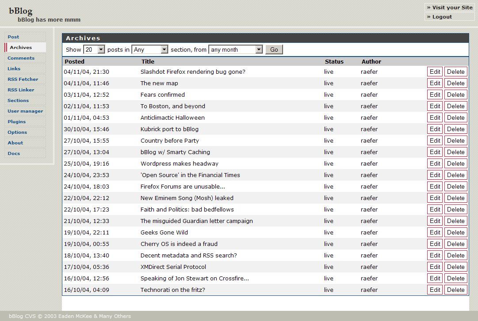Open the 'any month' dropdown

[x=236, y=49]
